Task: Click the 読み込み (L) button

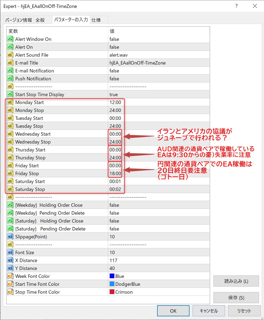Action: tap(236, 281)
